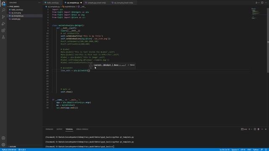Close the terminal panel
Image resolution: width=269 pixels, height=151 pixels.
point(266,129)
